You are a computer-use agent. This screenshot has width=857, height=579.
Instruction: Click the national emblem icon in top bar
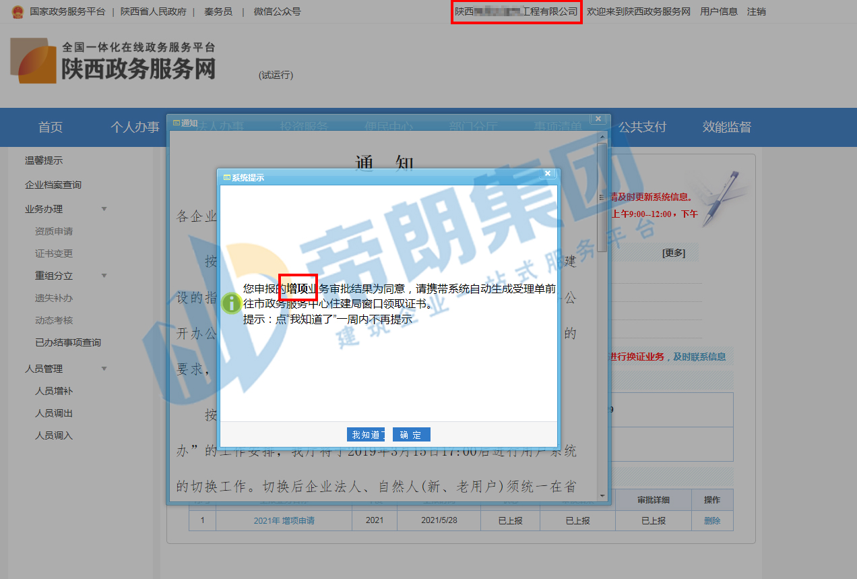click(18, 11)
